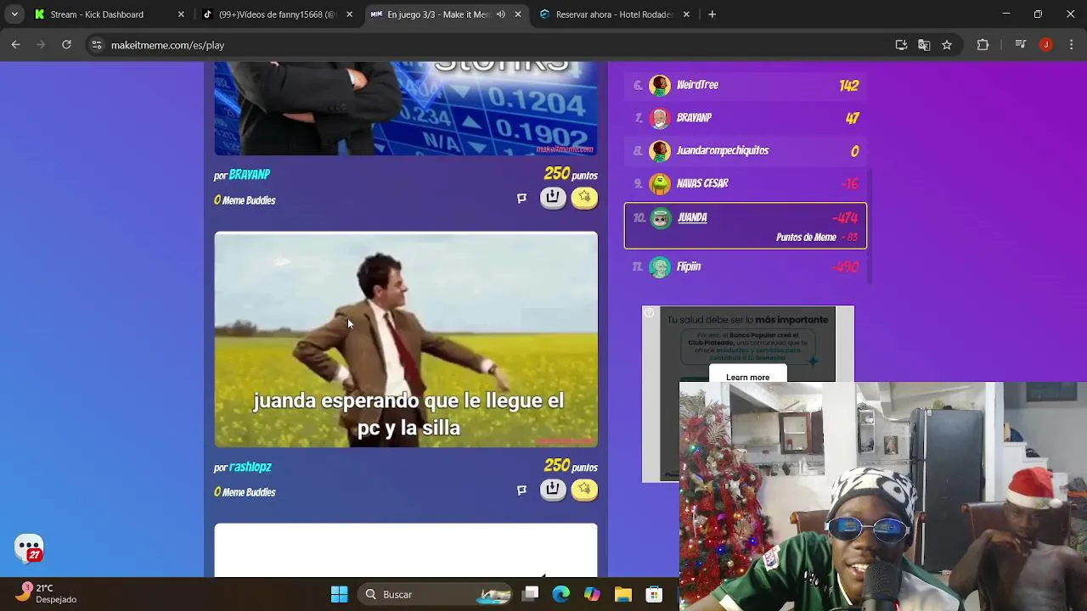Image resolution: width=1087 pixels, height=611 pixels.
Task: Open a new browser tab
Action: (x=712, y=14)
